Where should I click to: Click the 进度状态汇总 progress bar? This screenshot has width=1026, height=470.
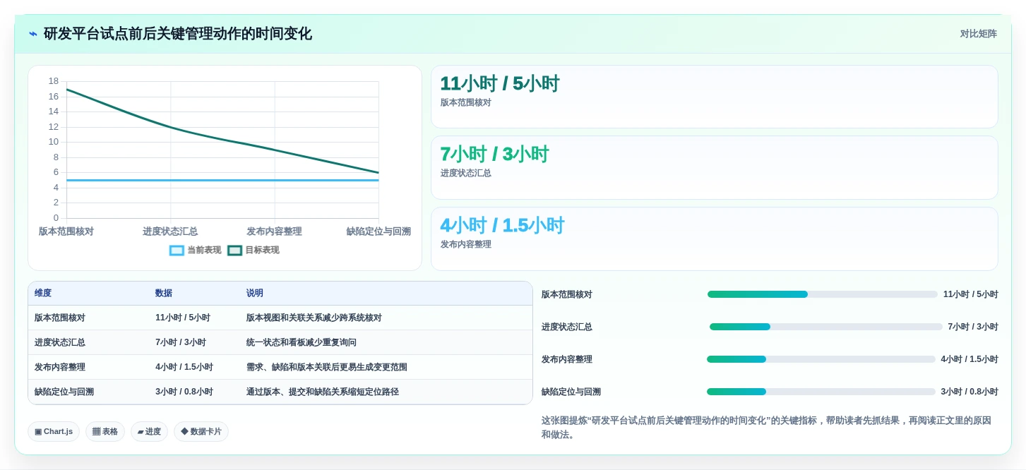(826, 327)
